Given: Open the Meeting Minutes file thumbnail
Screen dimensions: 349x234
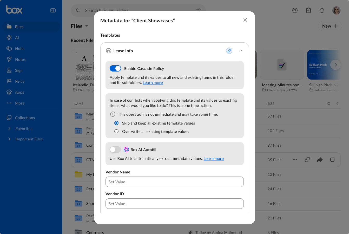Looking at the screenshot, I should [282, 64].
